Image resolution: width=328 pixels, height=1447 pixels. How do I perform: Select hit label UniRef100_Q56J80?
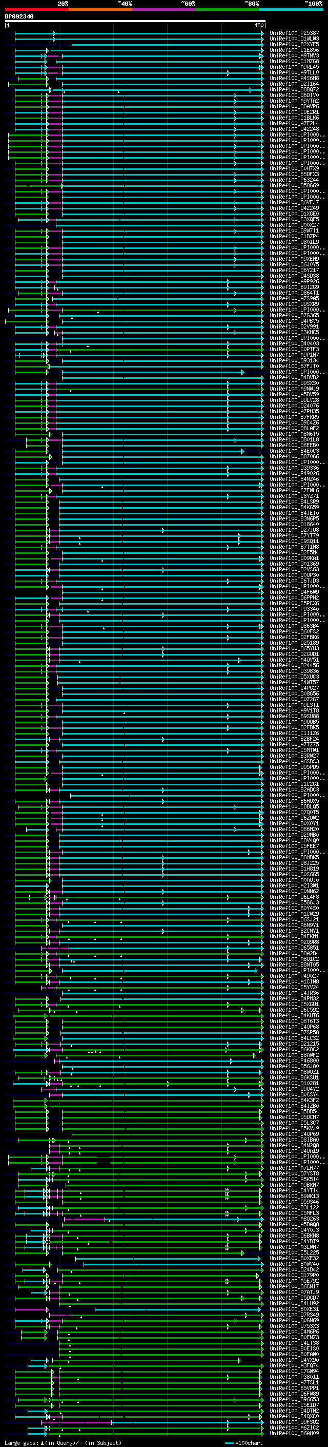click(294, 1066)
